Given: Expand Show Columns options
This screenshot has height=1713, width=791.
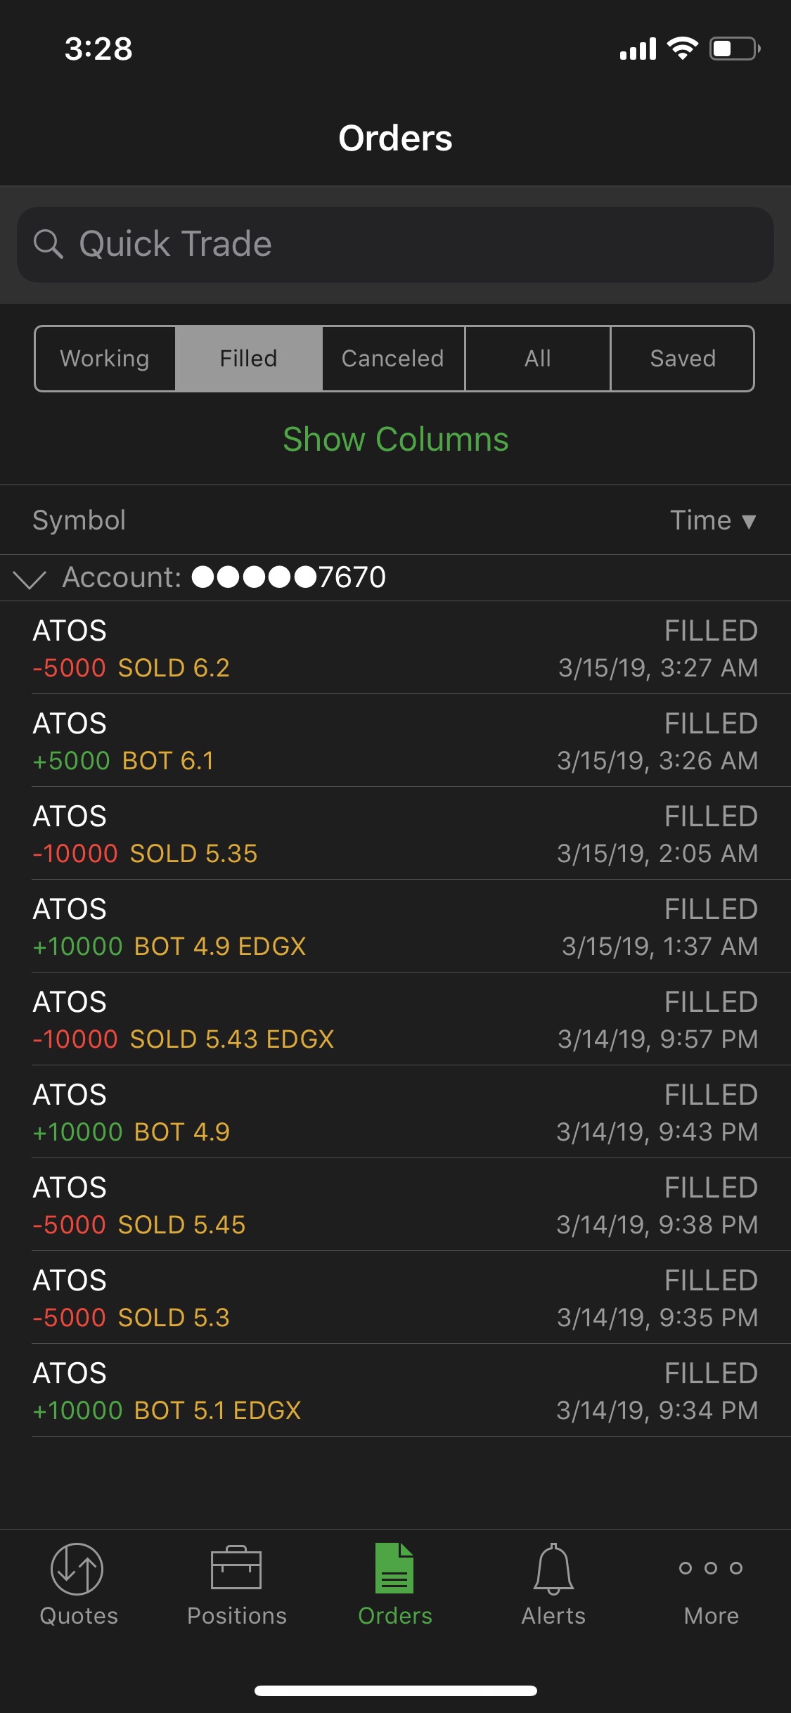Looking at the screenshot, I should click(x=395, y=440).
